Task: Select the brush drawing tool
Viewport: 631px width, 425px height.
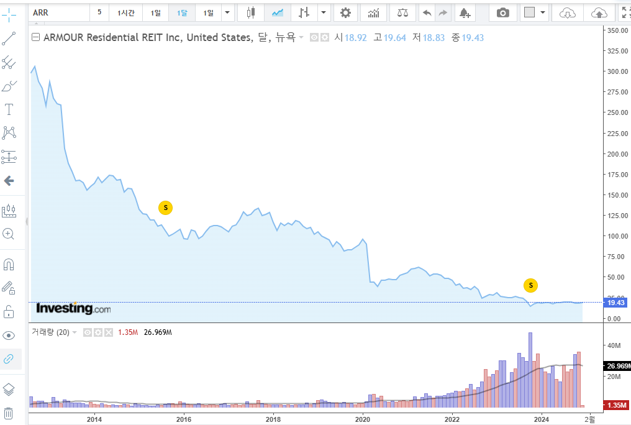Action: click(9, 86)
